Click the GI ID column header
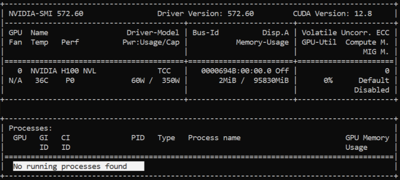Viewport: 400px width, 180px height. point(44,142)
